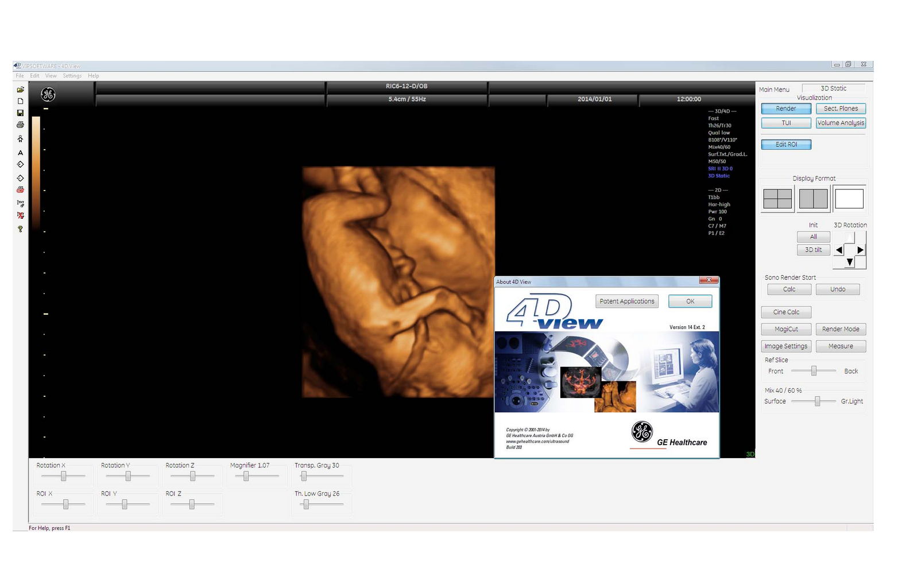The width and height of the screenshot is (898, 588).
Task: Click the New document icon in left toolbar
Action: (x=20, y=101)
